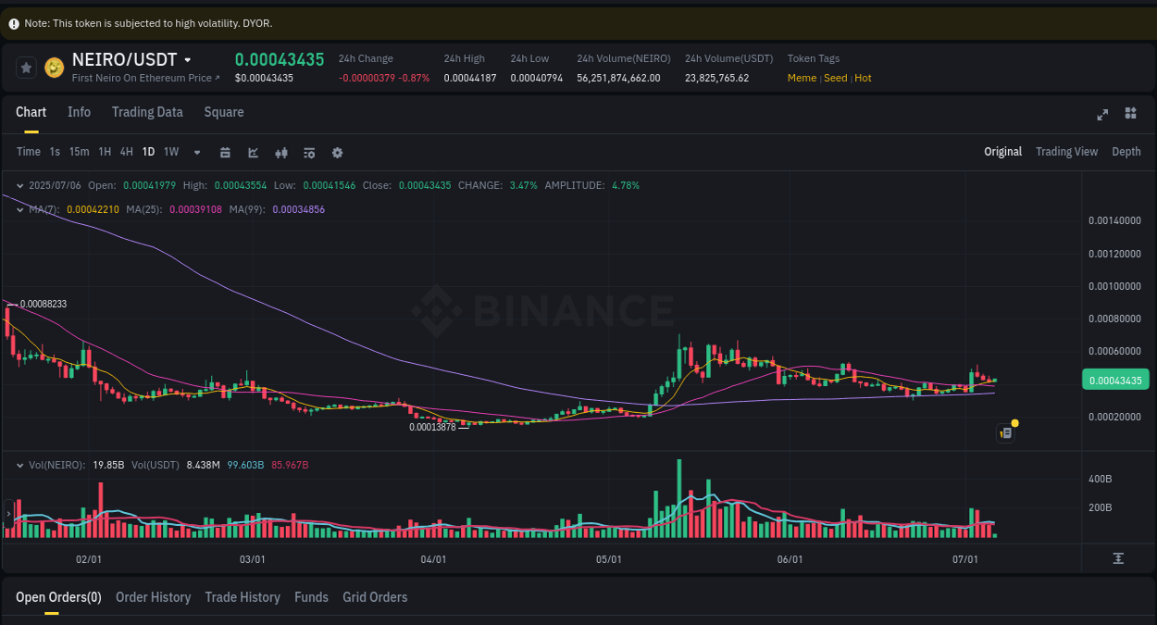Open the extra timeframes dropdown arrow
Viewport: 1157px width, 625px height.
(196, 152)
